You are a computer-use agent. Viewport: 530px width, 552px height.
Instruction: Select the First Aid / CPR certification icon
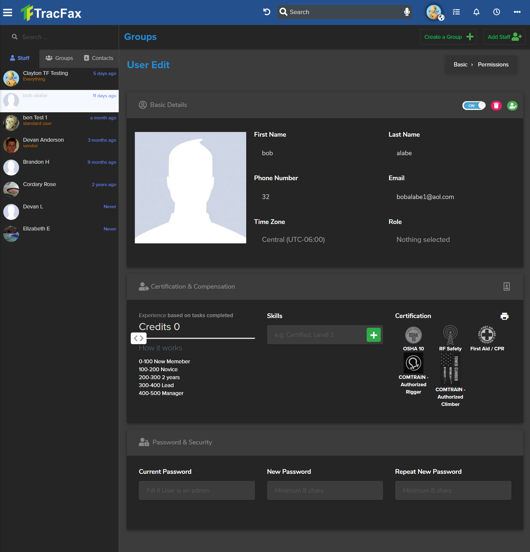487,335
